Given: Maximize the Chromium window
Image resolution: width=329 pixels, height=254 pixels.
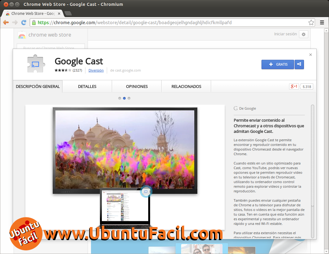Looking at the screenshot, I should tap(17, 4).
